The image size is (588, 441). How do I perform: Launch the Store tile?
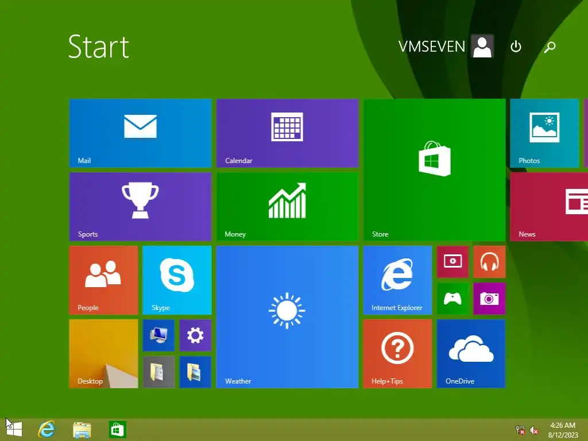435,170
